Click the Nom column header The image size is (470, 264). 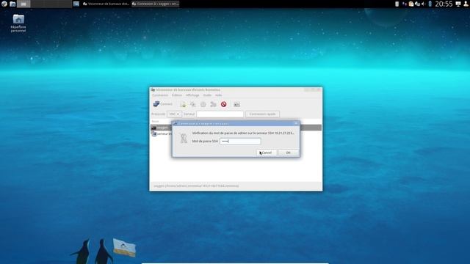155,121
